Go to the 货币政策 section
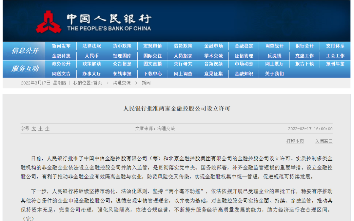The image size is (354, 221). tap(122, 46)
